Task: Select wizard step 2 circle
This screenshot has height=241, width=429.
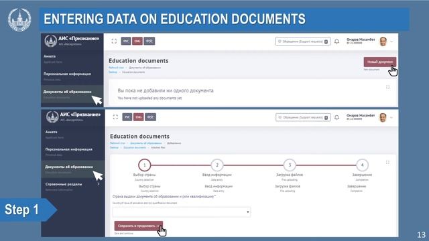Action: point(217,165)
